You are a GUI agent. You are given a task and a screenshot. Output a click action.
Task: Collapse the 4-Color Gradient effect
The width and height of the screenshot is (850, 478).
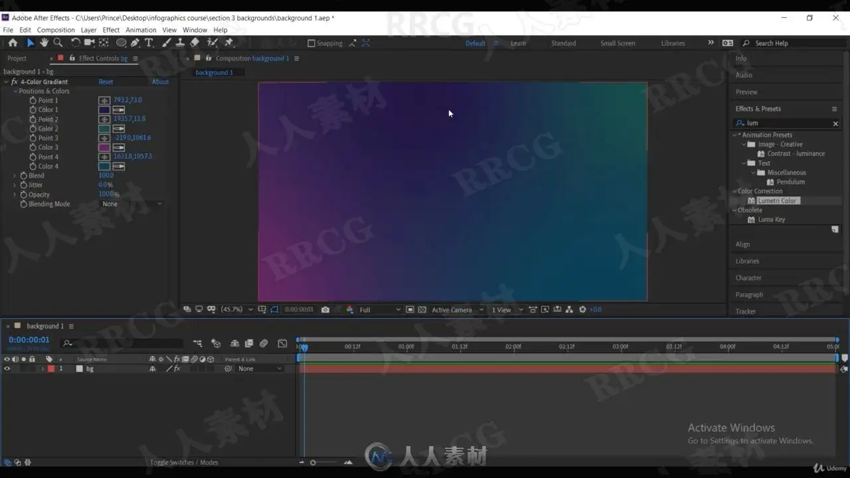[x=6, y=82]
